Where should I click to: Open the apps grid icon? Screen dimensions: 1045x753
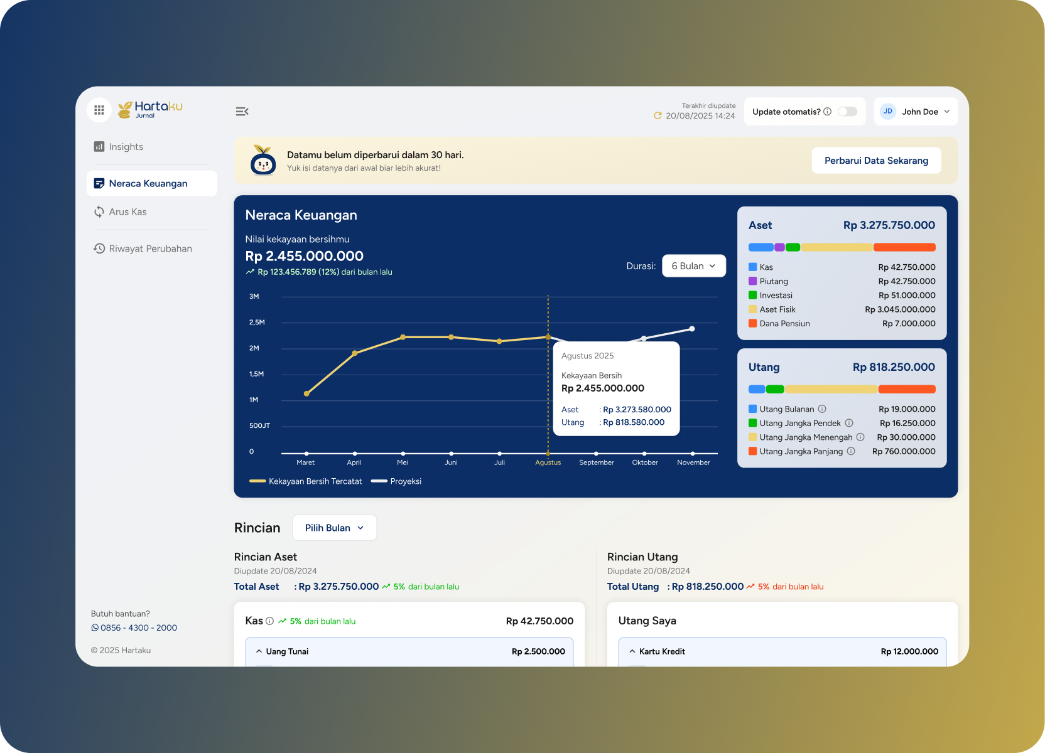click(x=99, y=110)
